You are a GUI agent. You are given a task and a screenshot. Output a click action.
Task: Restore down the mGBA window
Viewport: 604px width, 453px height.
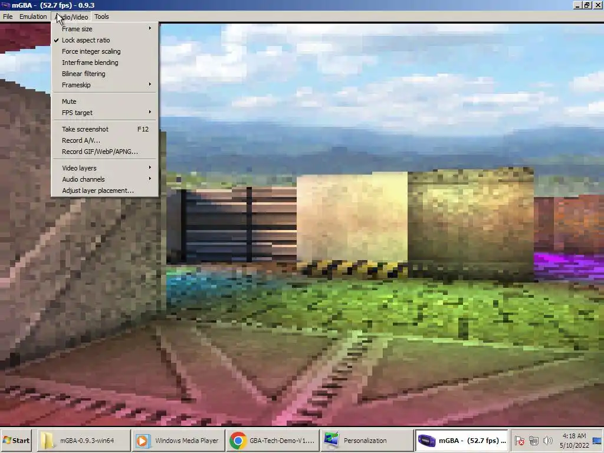click(x=587, y=5)
